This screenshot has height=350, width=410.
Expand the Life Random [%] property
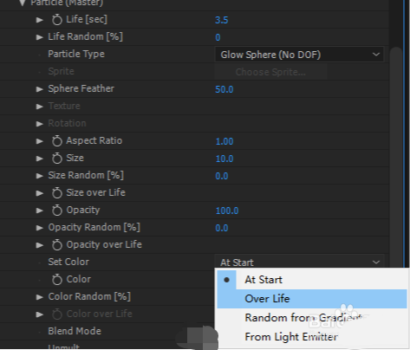click(39, 37)
